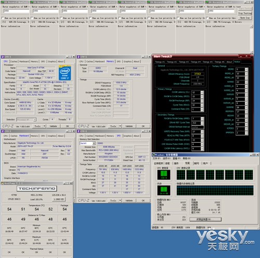Open the Tools dropdown arrow in CPU-Z CPU window

[x=44, y=126]
